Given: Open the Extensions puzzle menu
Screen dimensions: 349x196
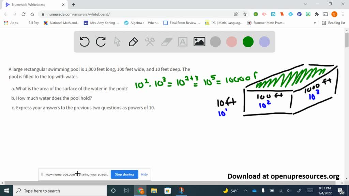Looking at the screenshot, I should click(317, 14).
